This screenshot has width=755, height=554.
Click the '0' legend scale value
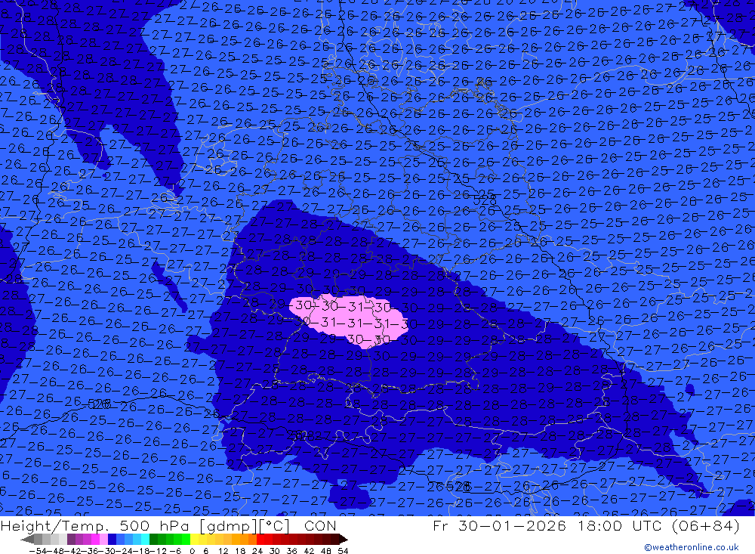coord(192,551)
